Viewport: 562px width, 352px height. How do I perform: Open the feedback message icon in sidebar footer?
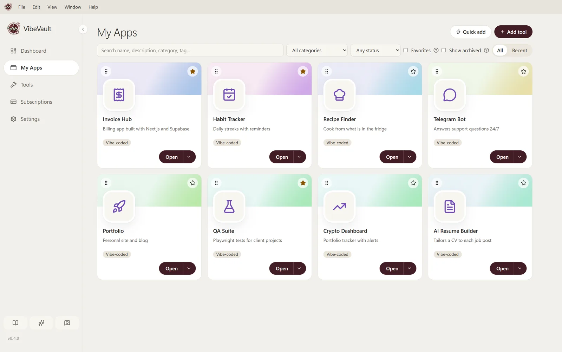pos(67,323)
